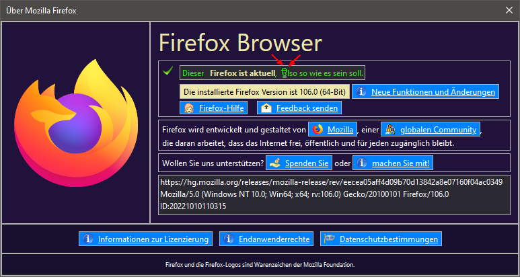Click the green update checkmark icon
520x277 pixels.
[x=168, y=71]
